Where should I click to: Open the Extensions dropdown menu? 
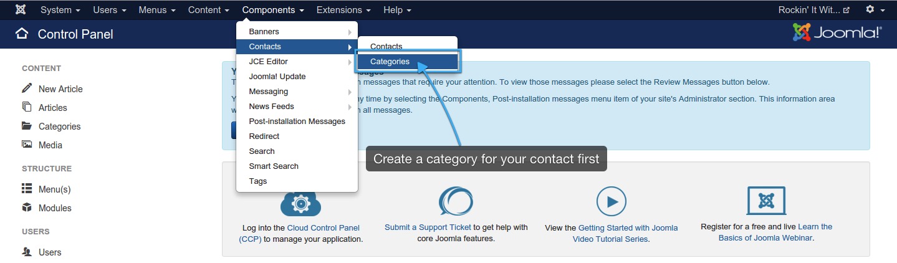coord(343,10)
